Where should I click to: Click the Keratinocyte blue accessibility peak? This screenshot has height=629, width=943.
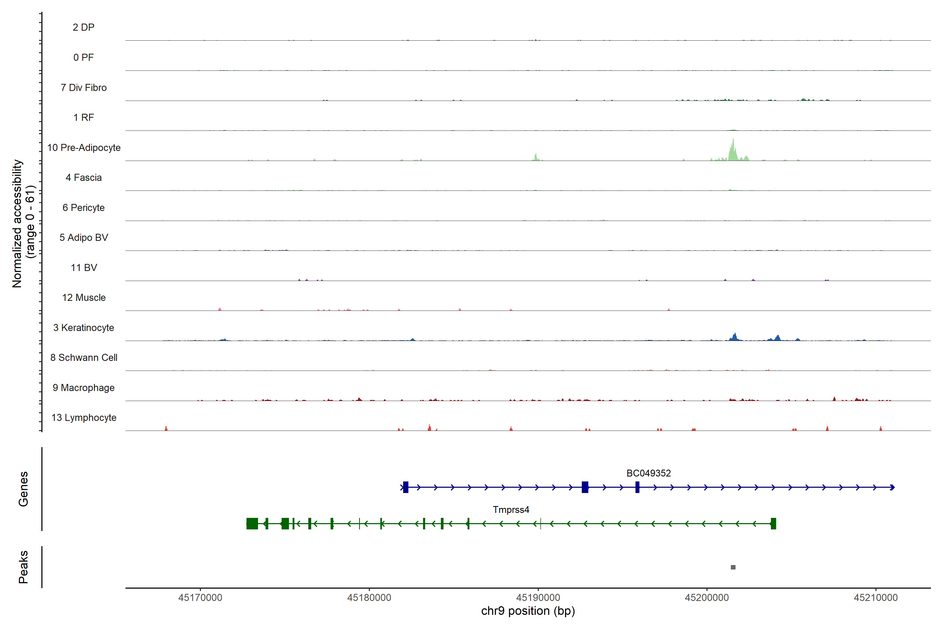pos(734,337)
